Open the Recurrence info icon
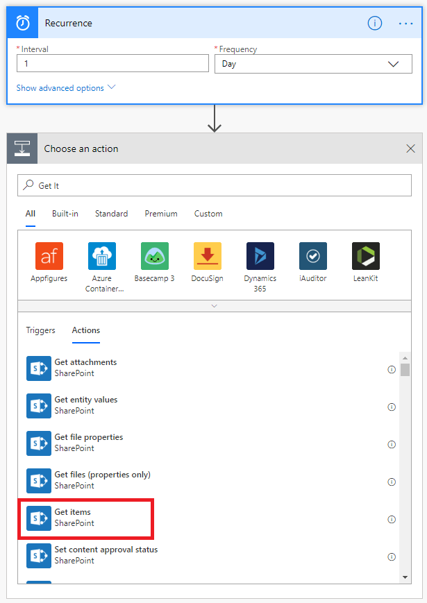 pos(375,24)
